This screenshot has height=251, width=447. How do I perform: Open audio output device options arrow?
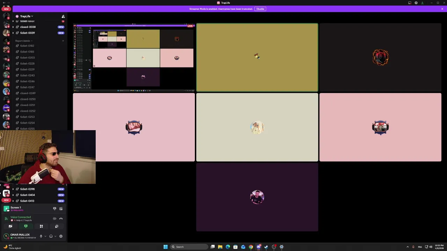[55, 236]
